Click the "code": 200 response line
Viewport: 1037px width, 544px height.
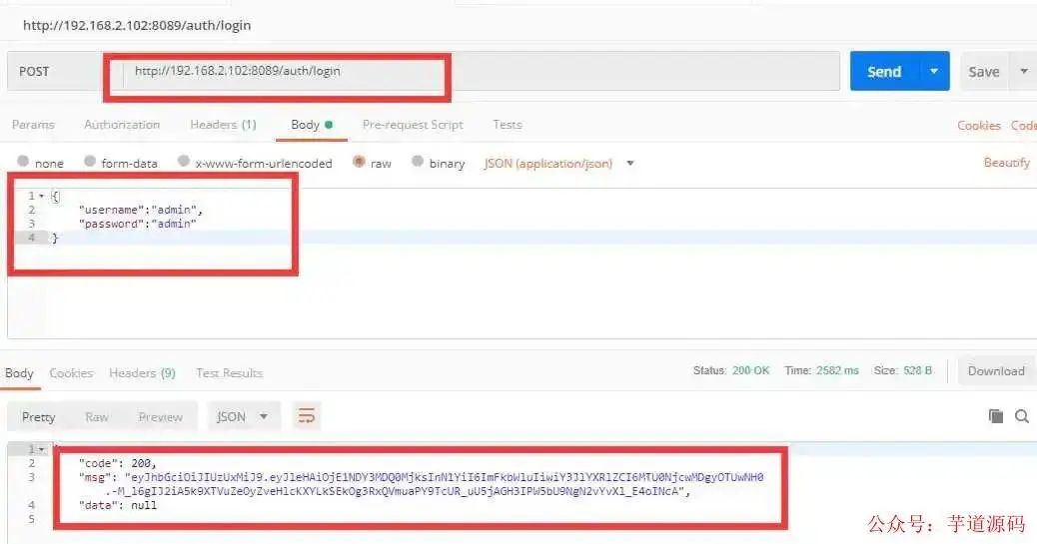point(118,463)
